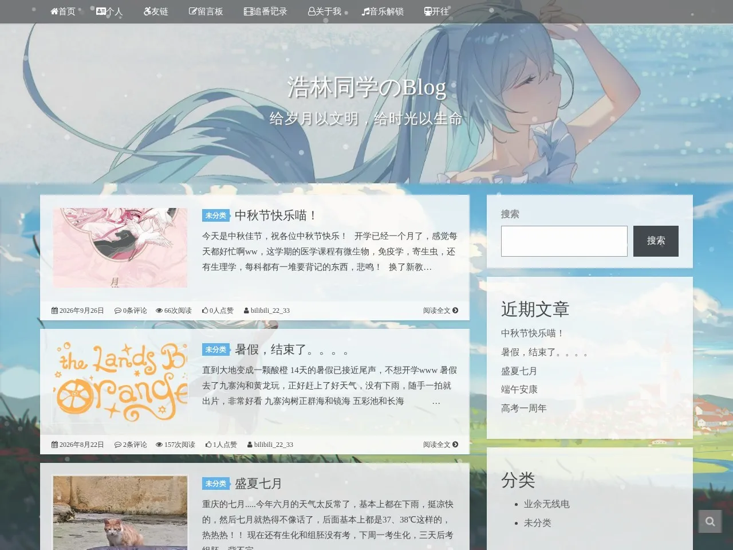Click the 1人点赞 likes text
Screen dimensions: 733x550
224,445
